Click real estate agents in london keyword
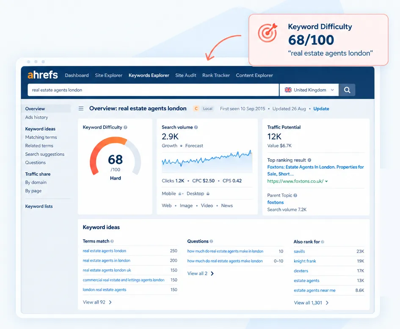The width and height of the screenshot is (400, 329). 106,260
